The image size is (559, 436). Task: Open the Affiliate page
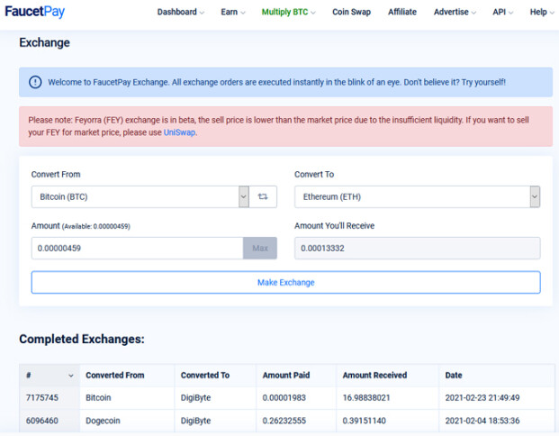(402, 12)
